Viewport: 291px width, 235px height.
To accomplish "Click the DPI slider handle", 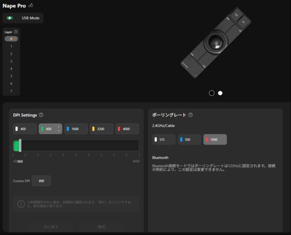I will (x=20, y=146).
